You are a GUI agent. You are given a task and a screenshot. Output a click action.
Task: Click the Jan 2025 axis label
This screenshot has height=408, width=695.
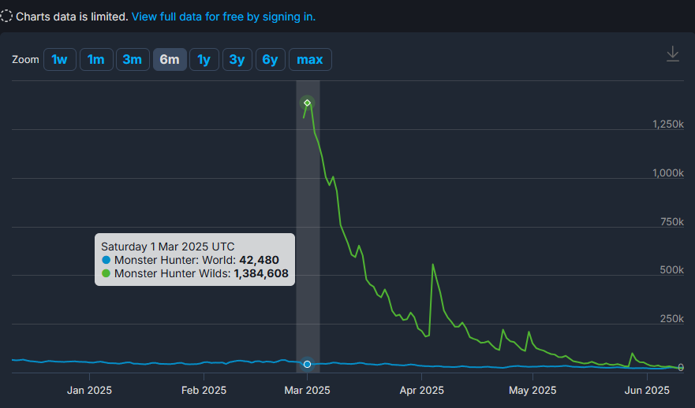click(89, 390)
